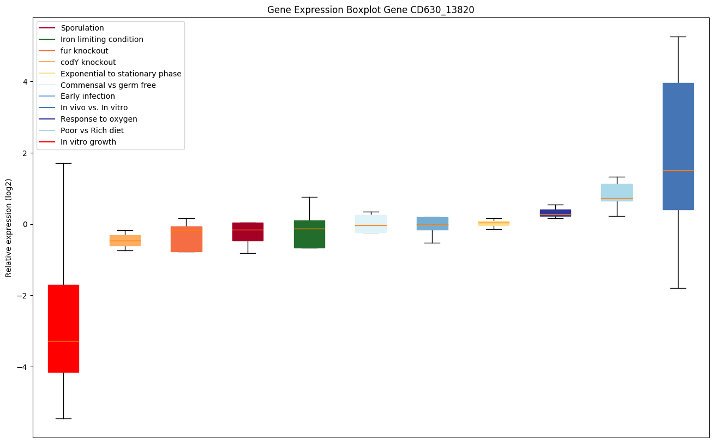This screenshot has height=443, width=714.
Task: Click the light blue Poor vs Rich diet box
Action: pos(616,191)
